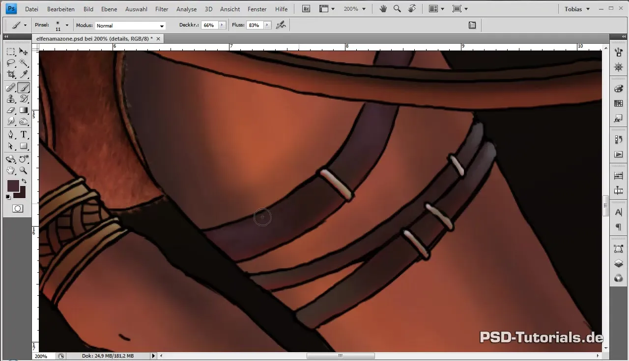This screenshot has height=361, width=629.
Task: Swap foreground and background colors
Action: 24,181
